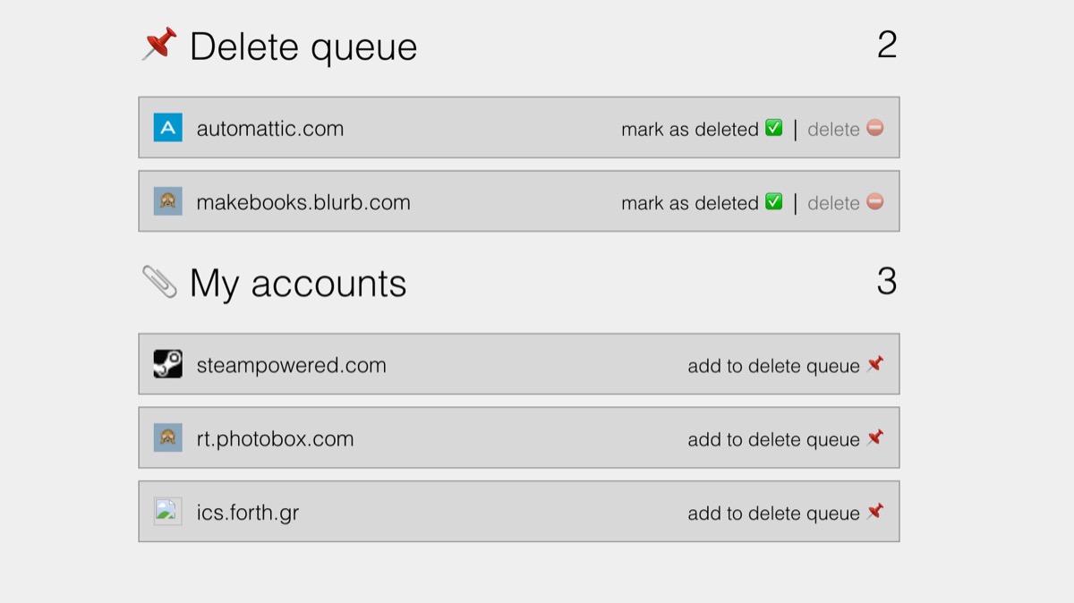Mark makebooks.blurb.com as deleted
The image size is (1074, 603).
click(x=690, y=203)
